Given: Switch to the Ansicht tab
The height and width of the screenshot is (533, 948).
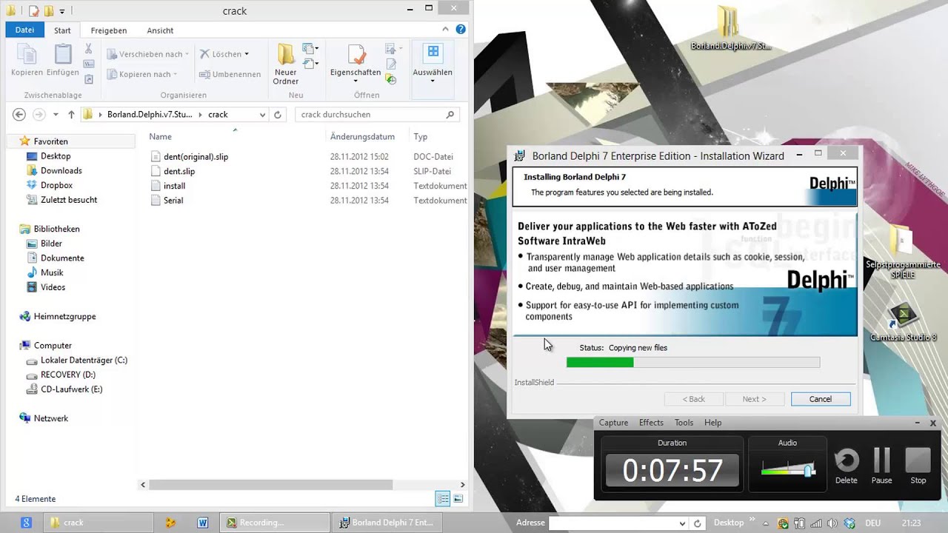Looking at the screenshot, I should point(160,30).
